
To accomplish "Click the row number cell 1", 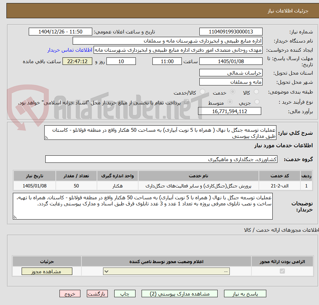I will [306, 186].
